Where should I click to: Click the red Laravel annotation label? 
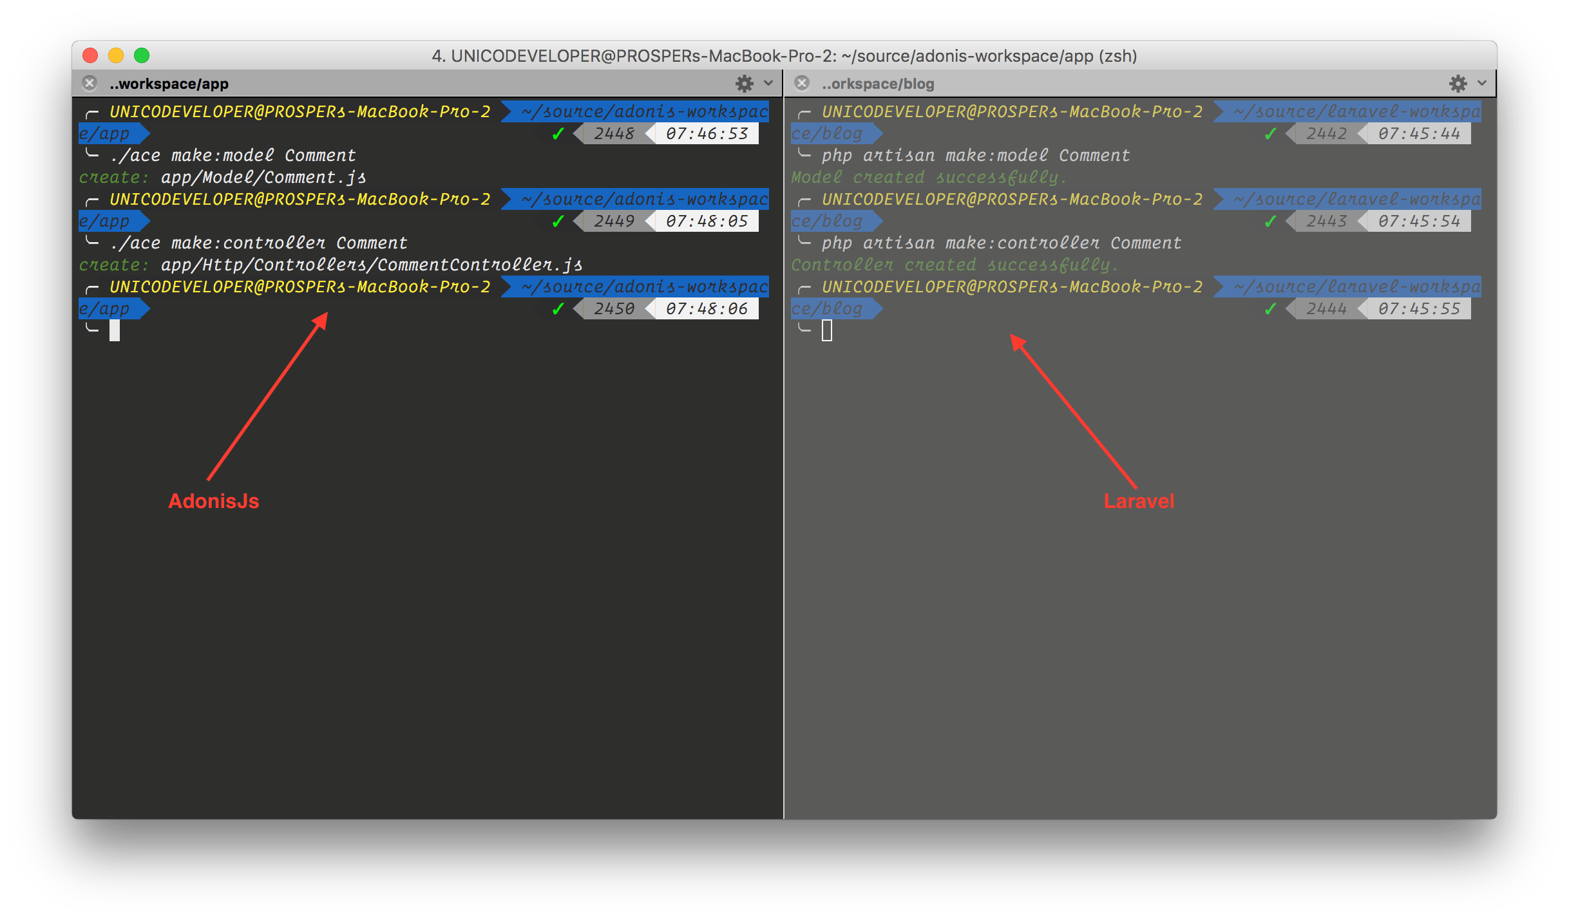(x=1139, y=501)
